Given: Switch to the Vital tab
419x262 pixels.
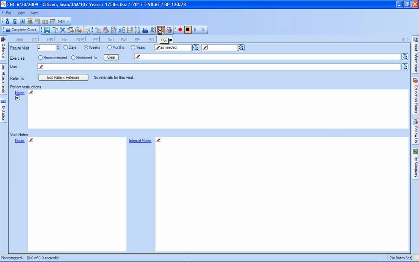Looking at the screenshot, I should tap(19, 40).
